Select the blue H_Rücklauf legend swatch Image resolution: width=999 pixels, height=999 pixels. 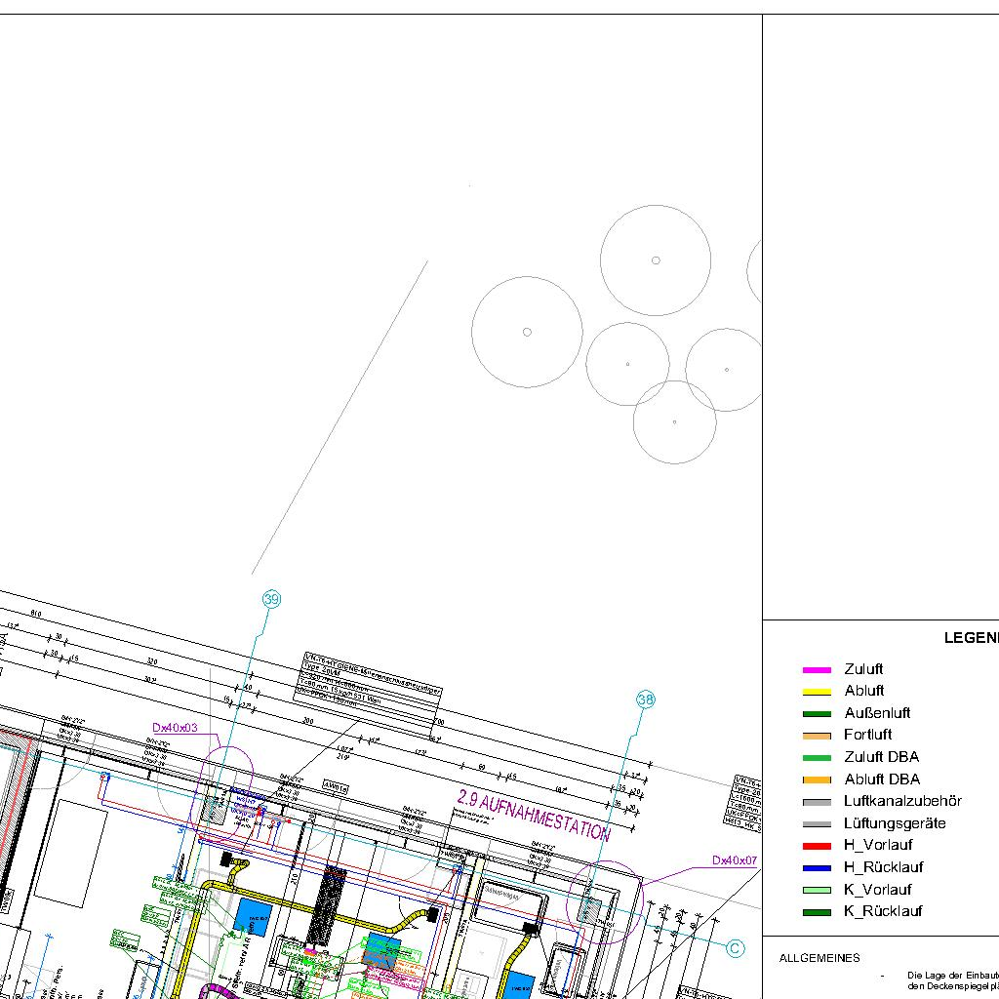(x=816, y=868)
